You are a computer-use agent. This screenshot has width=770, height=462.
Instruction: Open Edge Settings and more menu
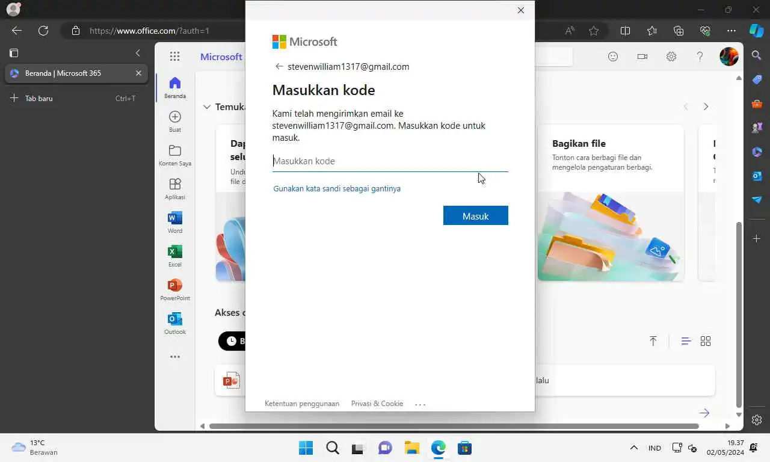point(731,31)
